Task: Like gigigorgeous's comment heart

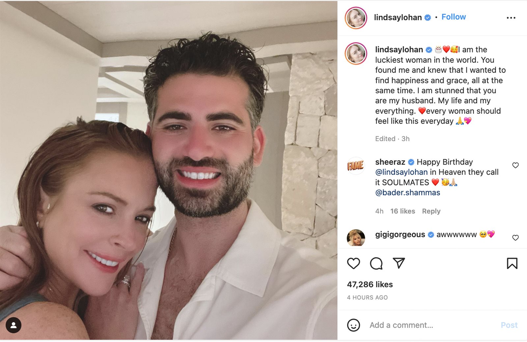Action: (x=515, y=237)
